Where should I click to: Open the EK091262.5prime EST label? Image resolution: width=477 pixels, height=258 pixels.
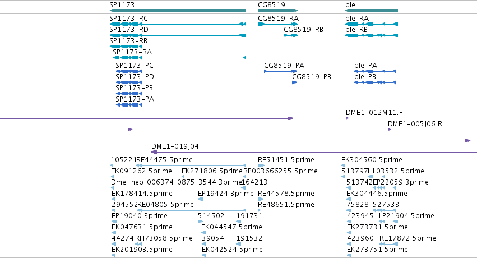141,171
